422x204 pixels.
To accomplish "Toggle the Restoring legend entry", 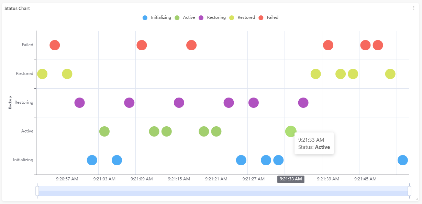I will tap(212, 17).
